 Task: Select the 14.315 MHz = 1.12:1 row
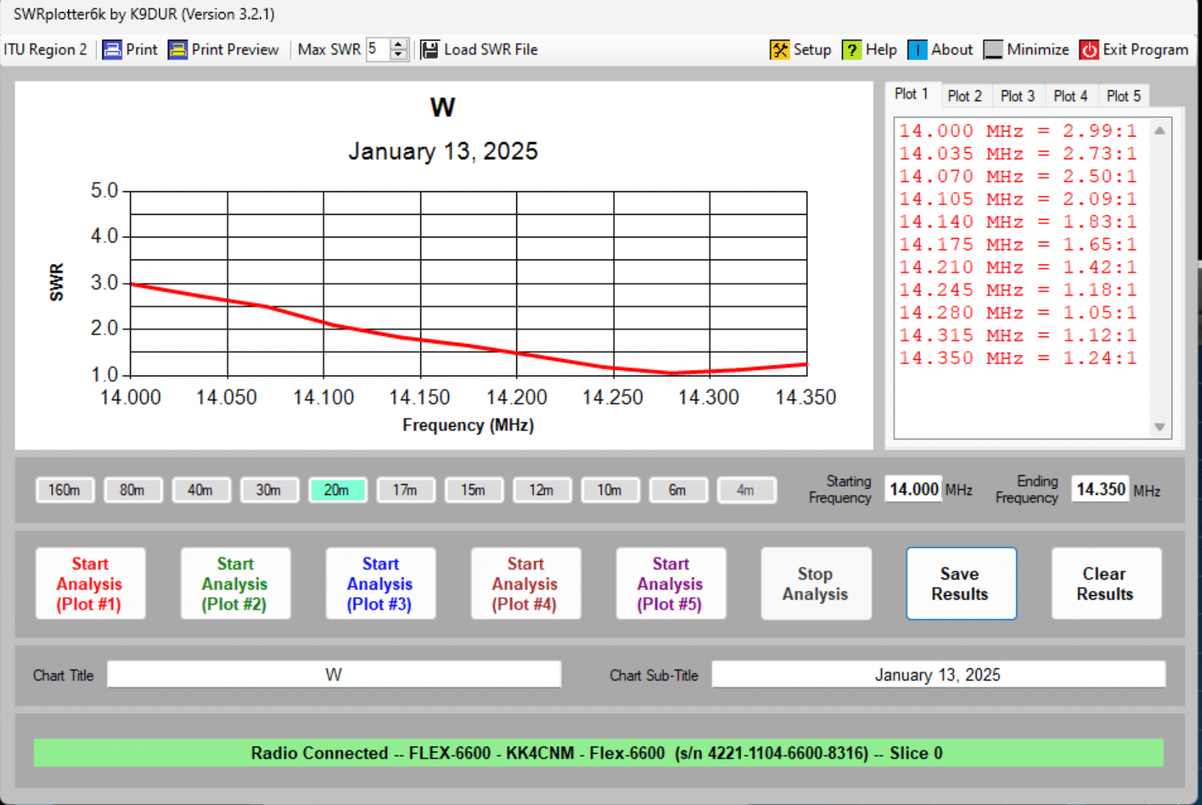(x=1018, y=336)
